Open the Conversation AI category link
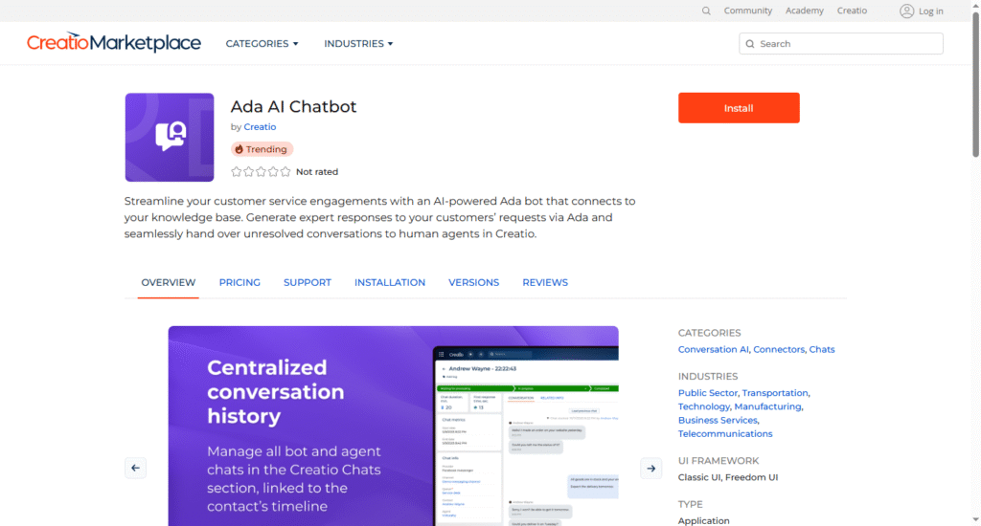Image resolution: width=981 pixels, height=526 pixels. 713,349
